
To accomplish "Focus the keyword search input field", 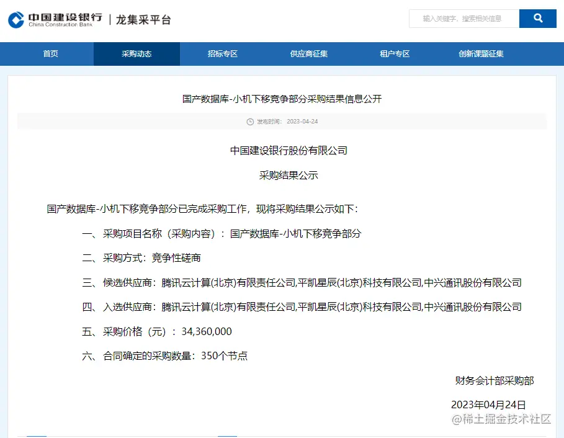I will click(x=464, y=19).
